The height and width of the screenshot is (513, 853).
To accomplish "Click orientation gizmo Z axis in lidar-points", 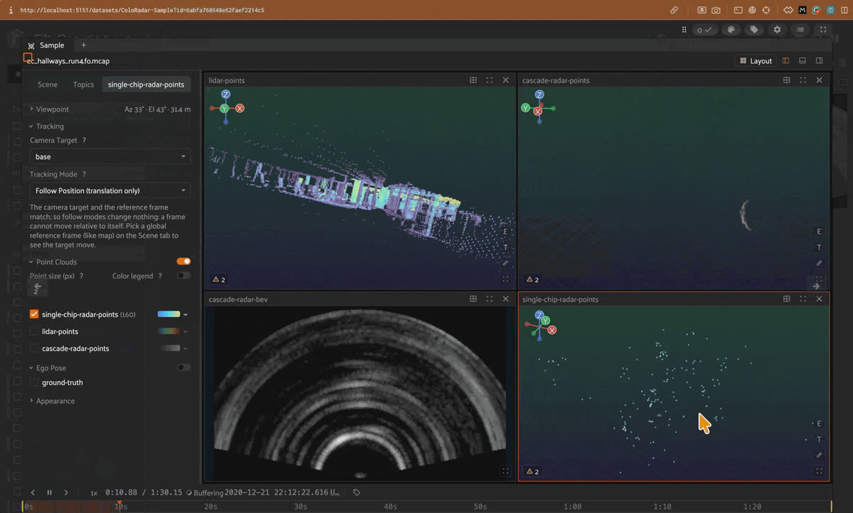I will [226, 94].
